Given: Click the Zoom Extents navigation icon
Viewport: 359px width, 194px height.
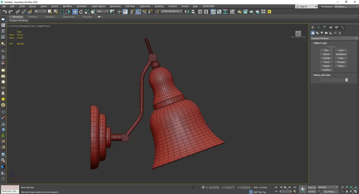Looking at the screenshot, I should pos(351,187).
